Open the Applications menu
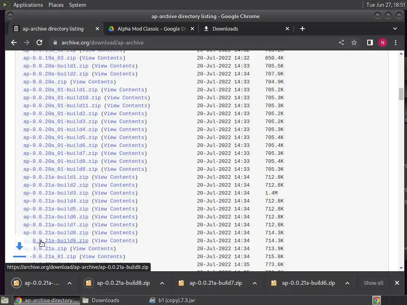Image resolution: width=407 pixels, height=305 pixels. (x=28, y=5)
